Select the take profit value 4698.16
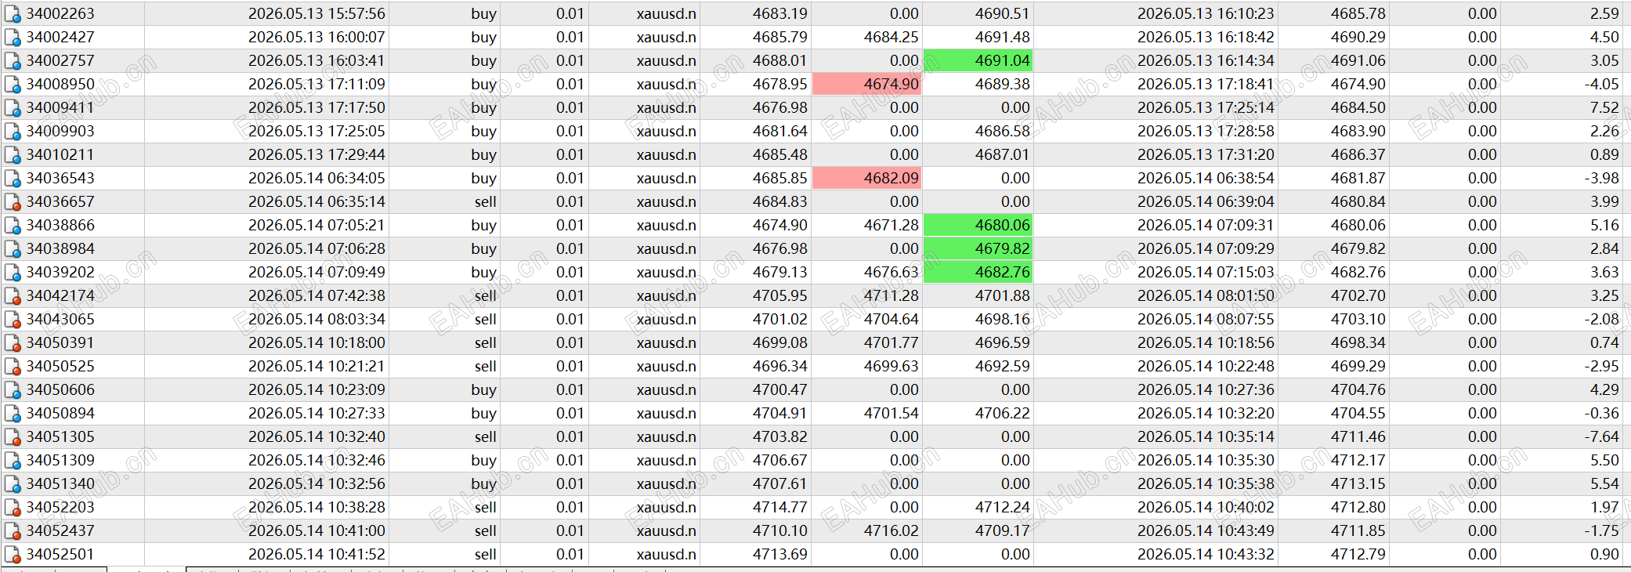The height and width of the screenshot is (572, 1631). pyautogui.click(x=1003, y=319)
